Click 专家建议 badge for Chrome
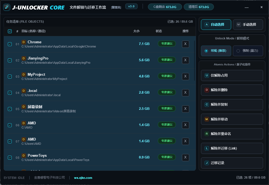The height and width of the screenshot is (185, 269). (x=167, y=44)
